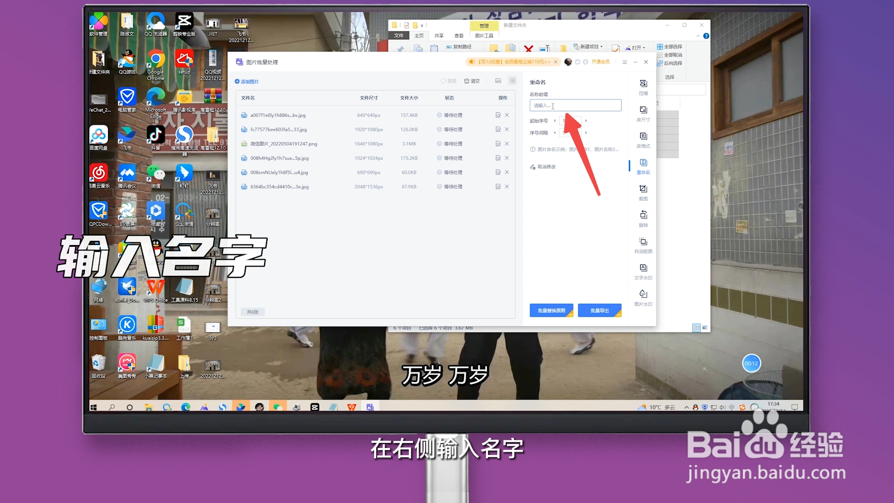Increase 序号间隔 with right arrow

(586, 133)
